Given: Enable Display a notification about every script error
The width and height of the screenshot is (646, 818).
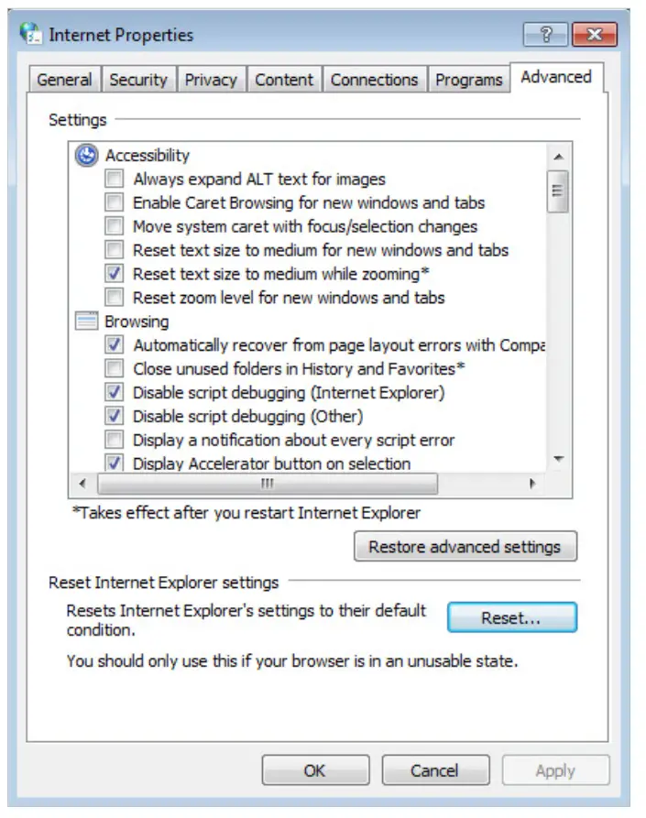Looking at the screenshot, I should [x=115, y=441].
